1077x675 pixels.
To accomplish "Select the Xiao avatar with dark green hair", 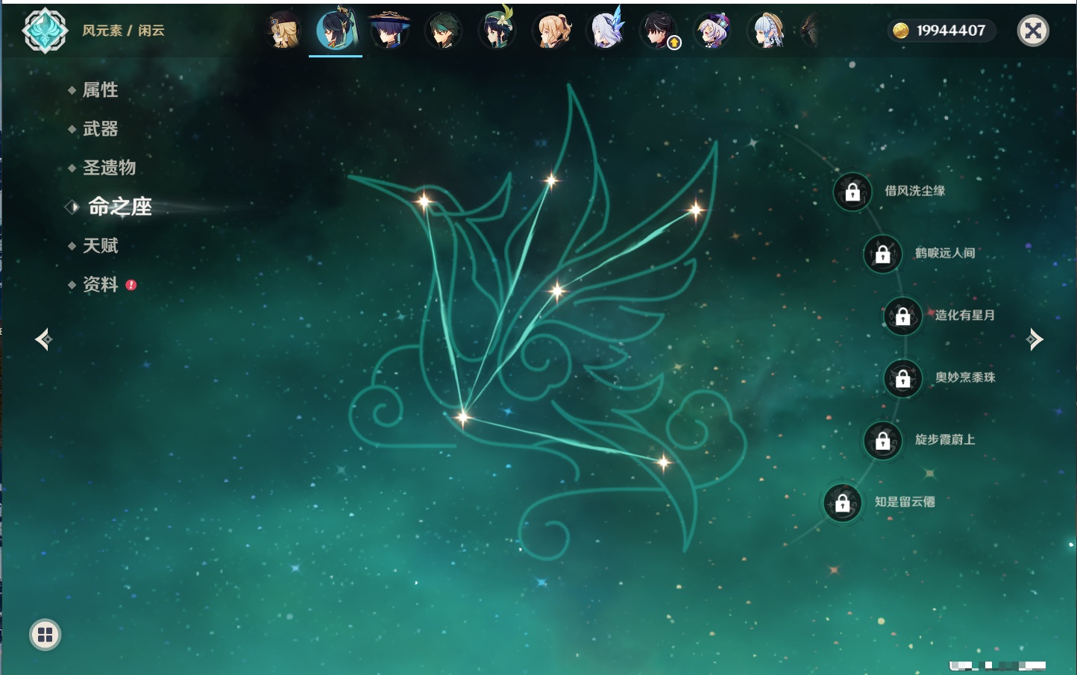I will [x=443, y=31].
